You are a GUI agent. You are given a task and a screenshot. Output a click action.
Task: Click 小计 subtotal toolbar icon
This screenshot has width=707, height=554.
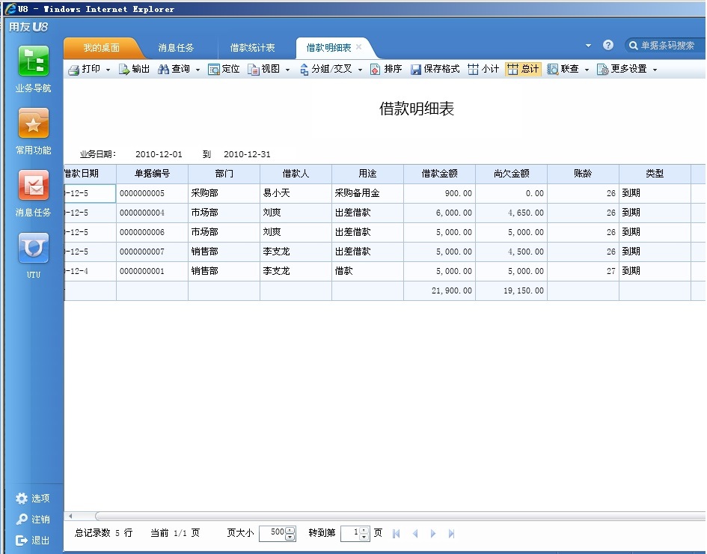click(x=473, y=70)
